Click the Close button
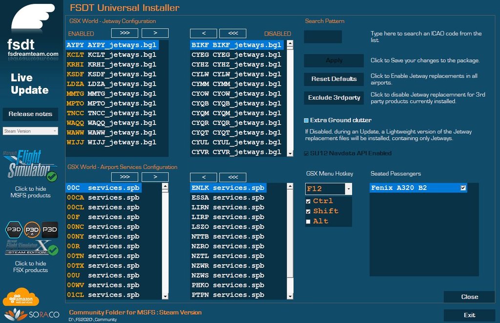Image resolution: width=500 pixels, height=323 pixels. [x=469, y=297]
